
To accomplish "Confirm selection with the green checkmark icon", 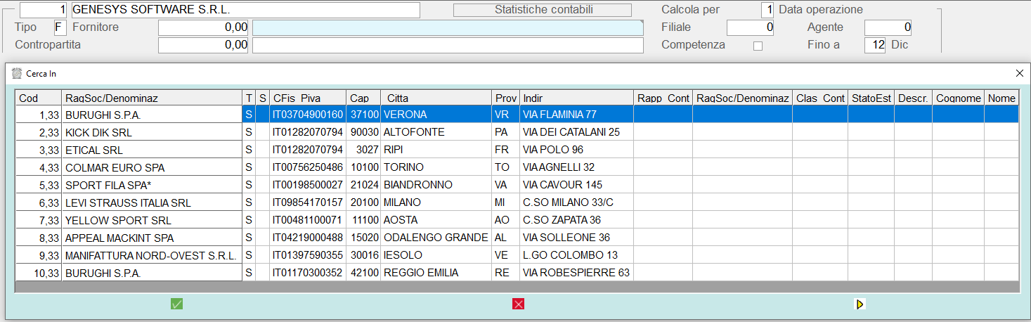I will click(176, 304).
